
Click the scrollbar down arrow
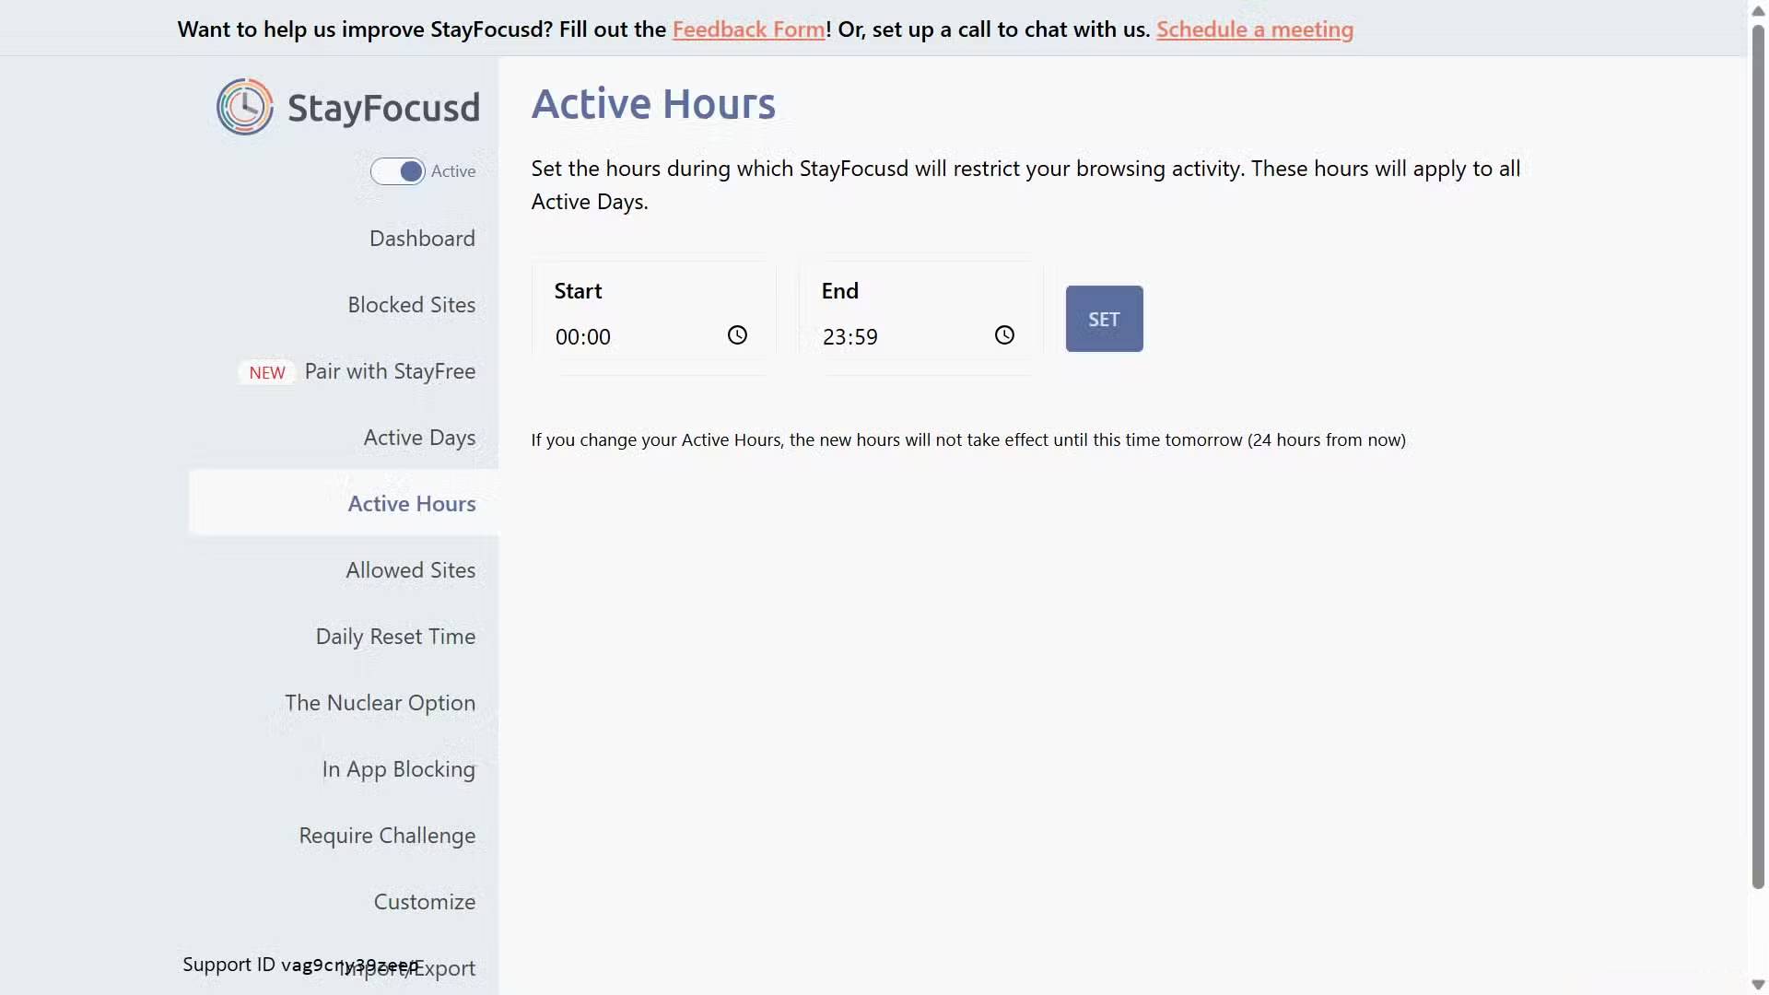[x=1758, y=985]
